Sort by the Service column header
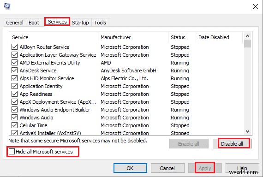263x177 pixels. [x=54, y=37]
